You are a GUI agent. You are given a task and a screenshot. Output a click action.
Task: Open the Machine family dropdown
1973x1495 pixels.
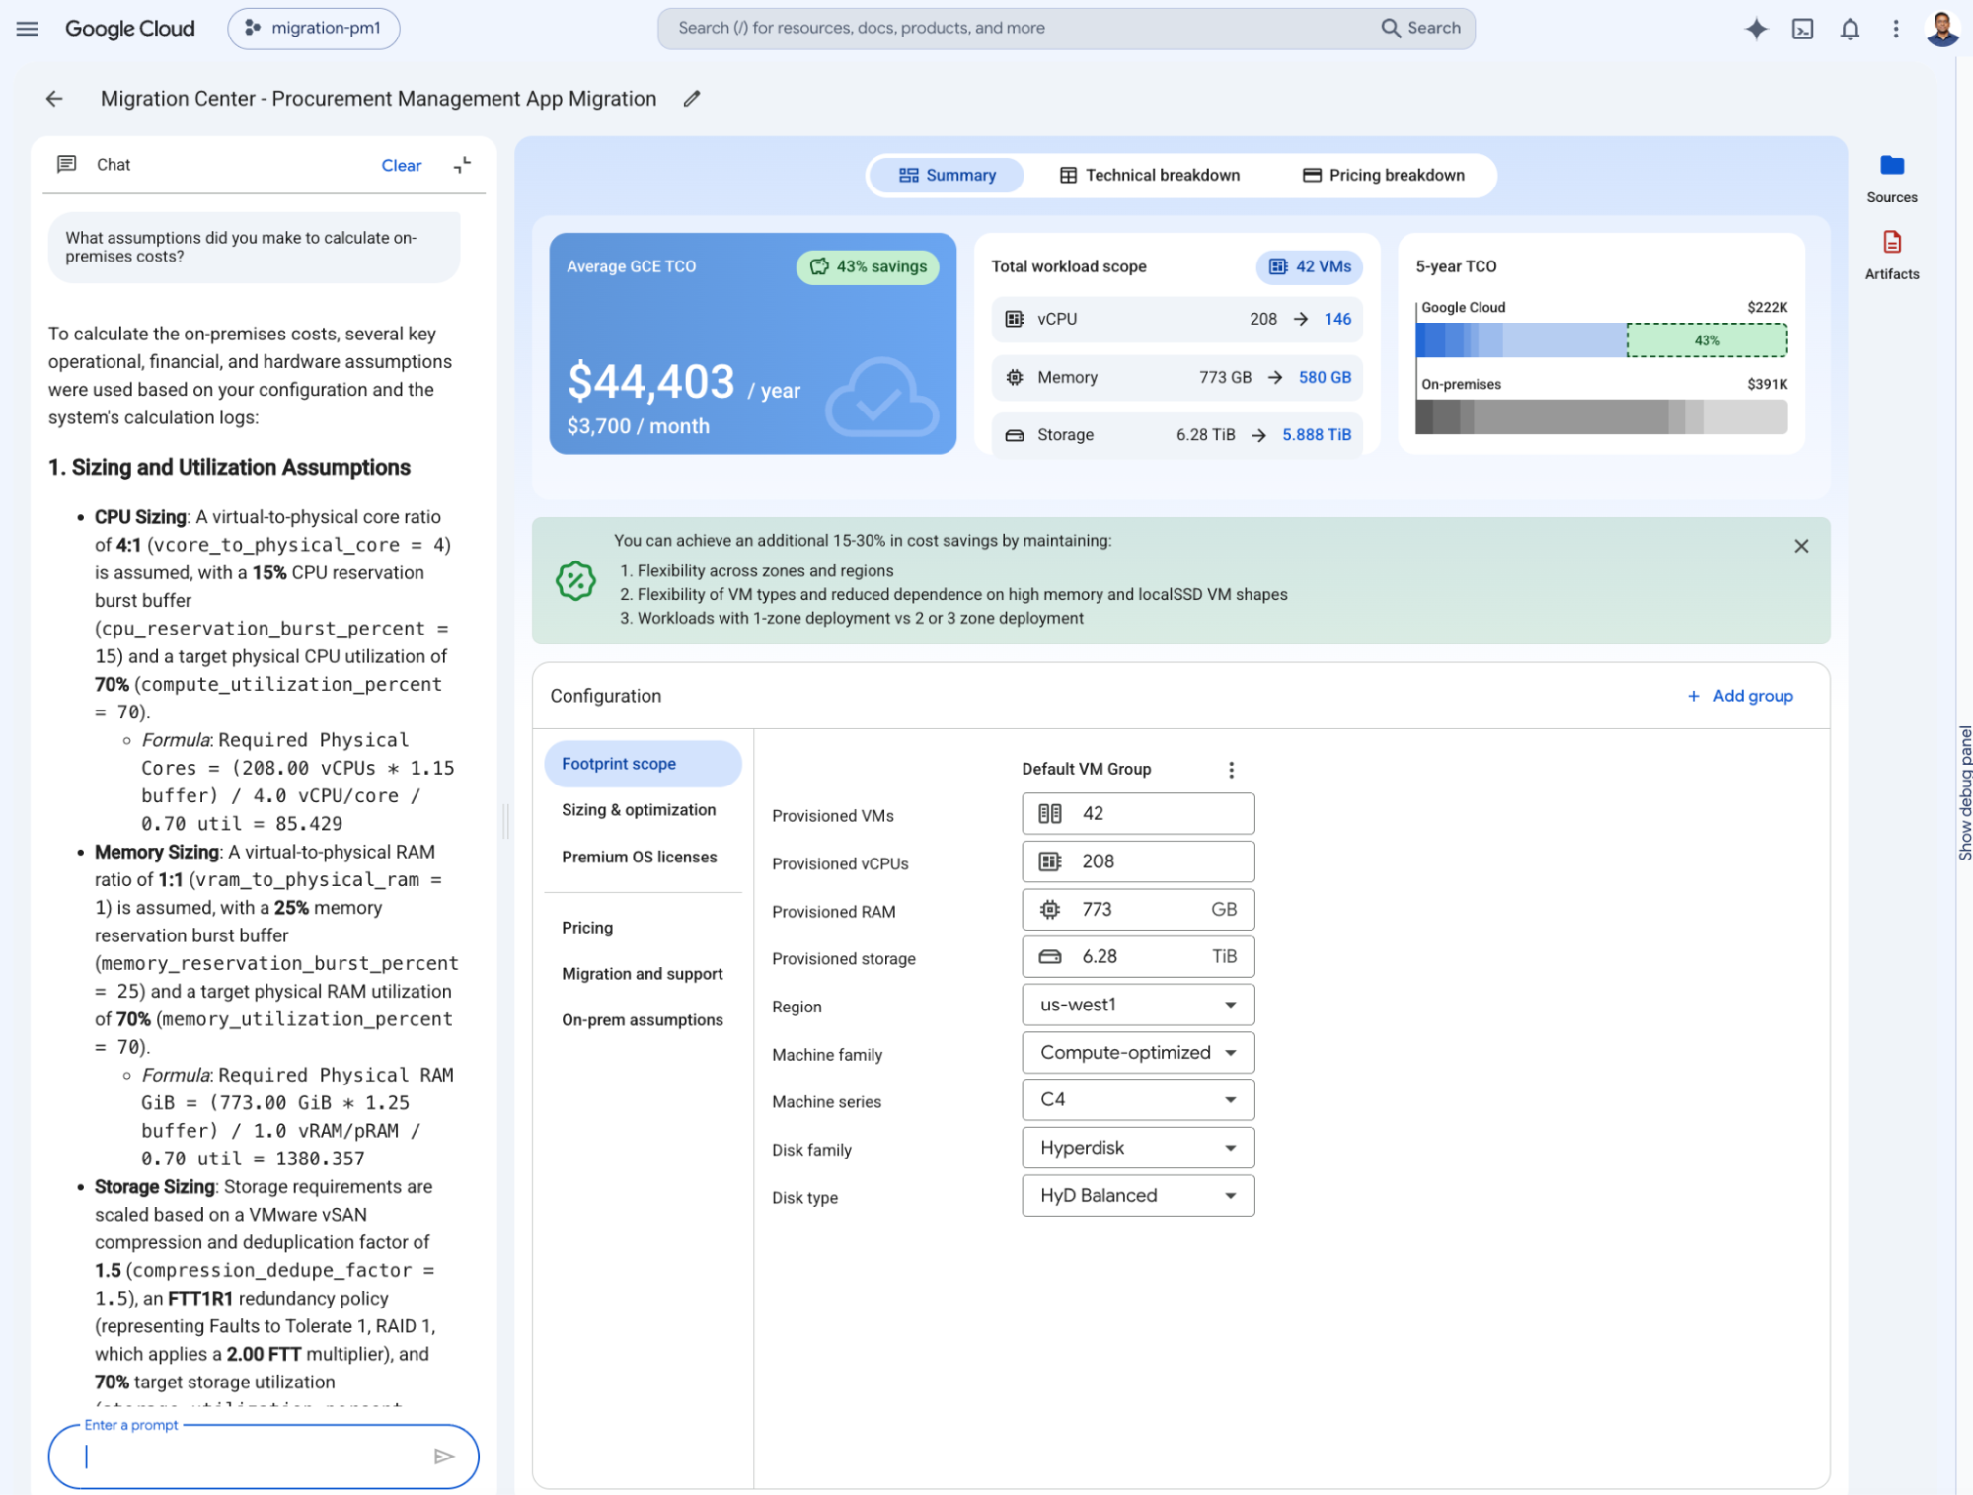(1138, 1053)
